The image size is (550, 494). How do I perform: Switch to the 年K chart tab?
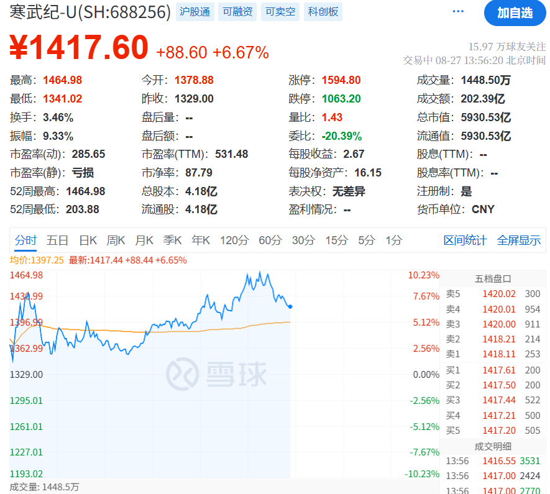point(201,240)
